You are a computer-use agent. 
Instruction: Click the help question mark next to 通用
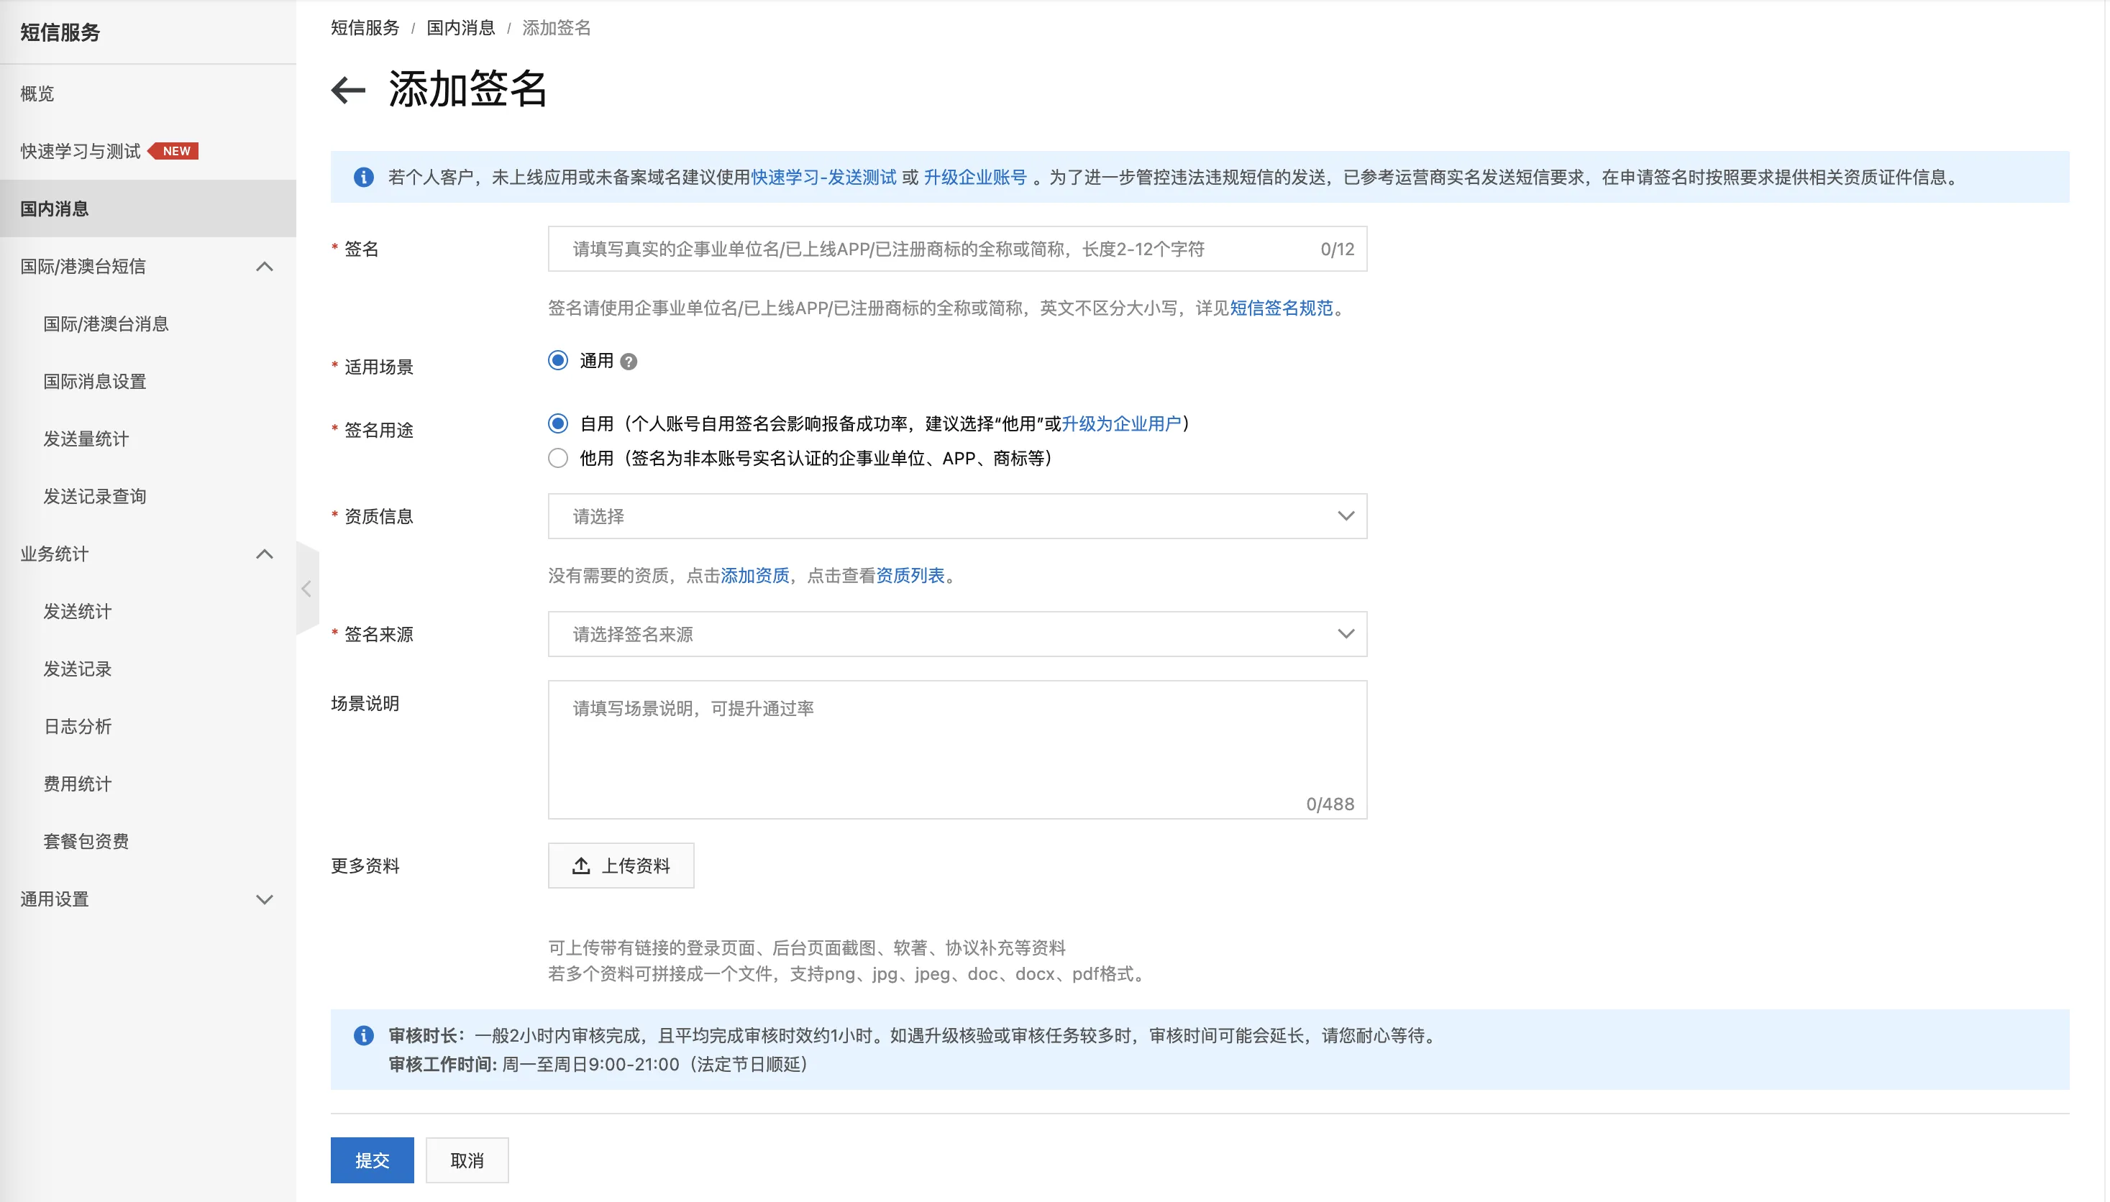tap(629, 362)
